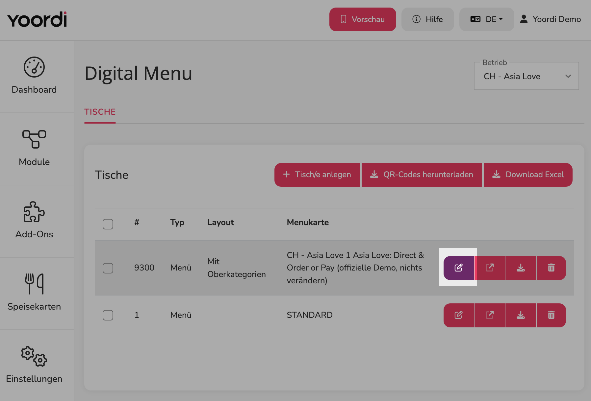Open external link for table 1
591x401 pixels.
tap(490, 315)
